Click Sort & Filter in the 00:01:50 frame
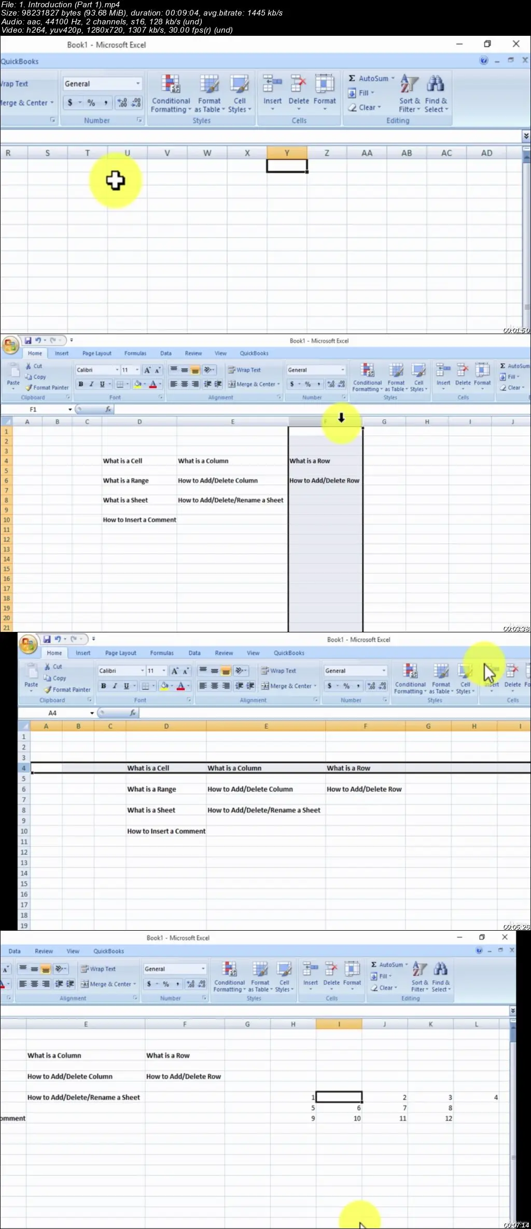 coord(409,93)
